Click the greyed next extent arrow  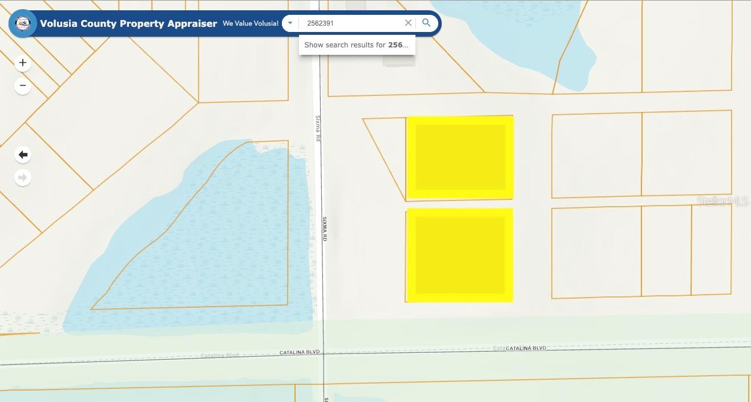click(23, 178)
